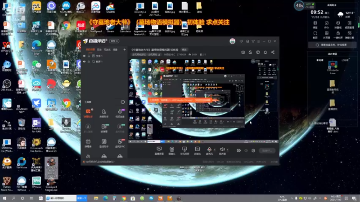Click the 添加待办事项 add to-do link
The height and width of the screenshot is (202, 360).
321,123
